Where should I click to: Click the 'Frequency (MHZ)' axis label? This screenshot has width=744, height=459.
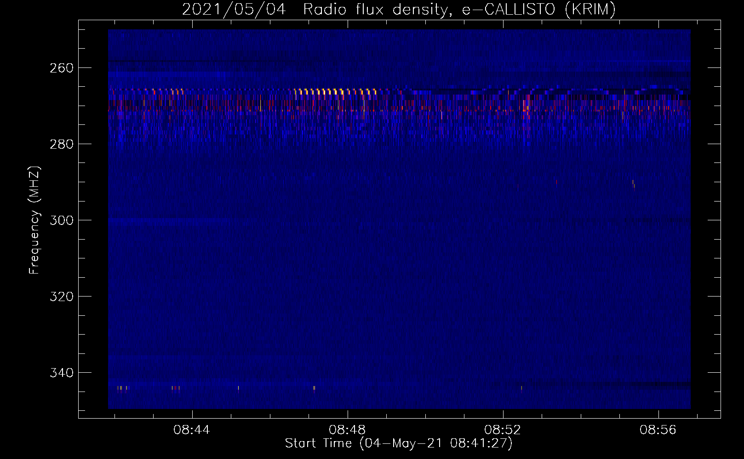34,220
